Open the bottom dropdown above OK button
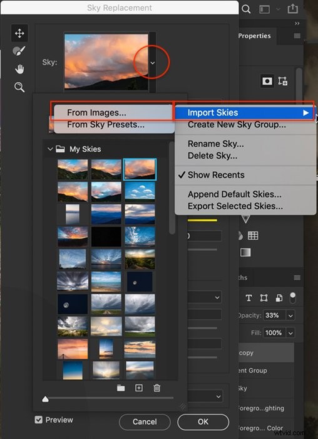The height and width of the screenshot is (439, 318). 206,396
